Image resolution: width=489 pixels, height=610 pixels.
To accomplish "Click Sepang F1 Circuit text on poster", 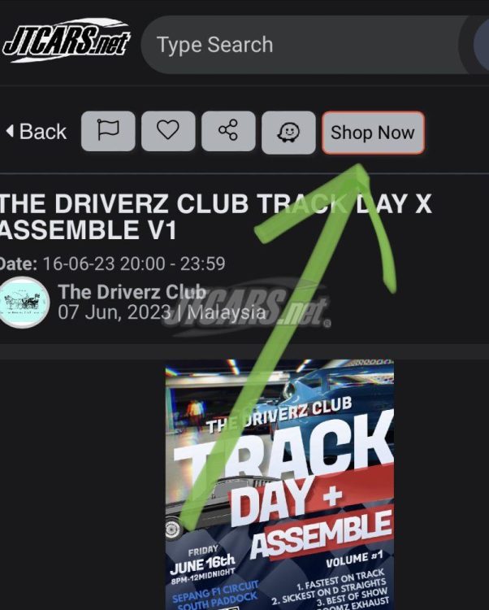I will coord(214,590).
